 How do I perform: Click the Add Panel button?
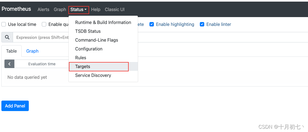click(x=15, y=106)
